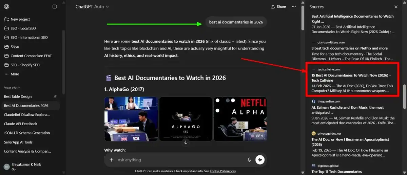The image size is (407, 175).
Task: Open Claude API Feedback chat
Action: (30, 124)
